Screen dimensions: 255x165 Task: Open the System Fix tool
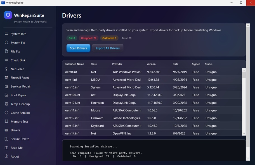tap(17, 42)
